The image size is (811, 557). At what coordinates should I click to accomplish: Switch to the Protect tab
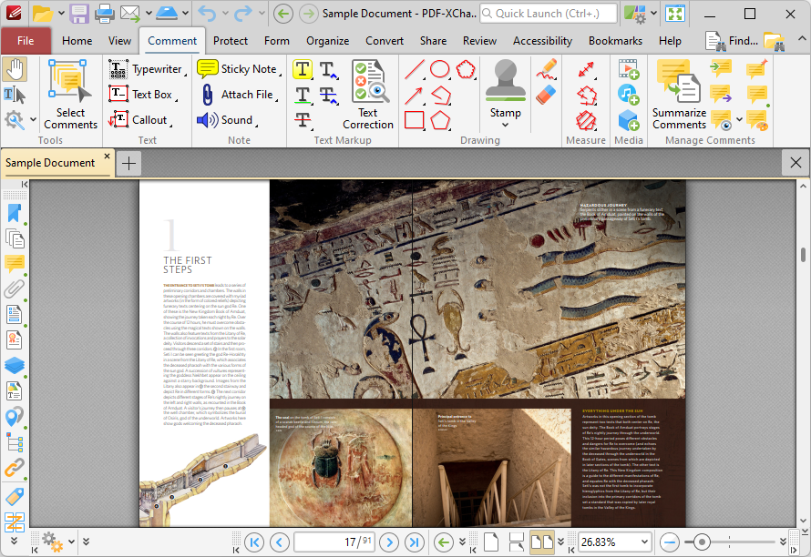pyautogui.click(x=231, y=41)
